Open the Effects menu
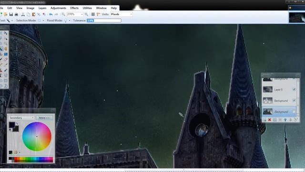The image size is (305, 172). coord(74,8)
